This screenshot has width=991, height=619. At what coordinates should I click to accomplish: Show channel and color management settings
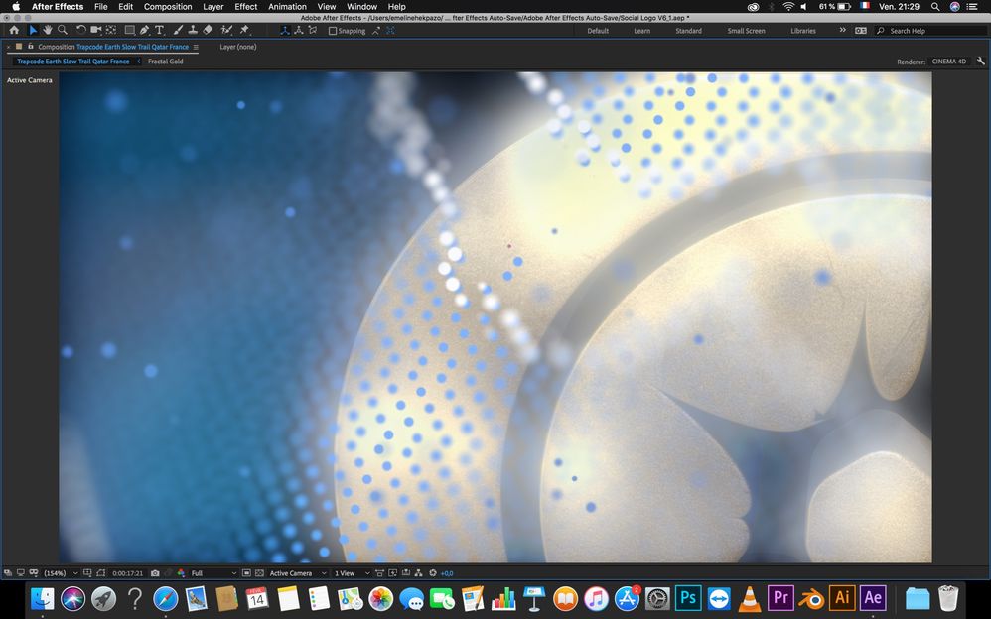tap(181, 573)
